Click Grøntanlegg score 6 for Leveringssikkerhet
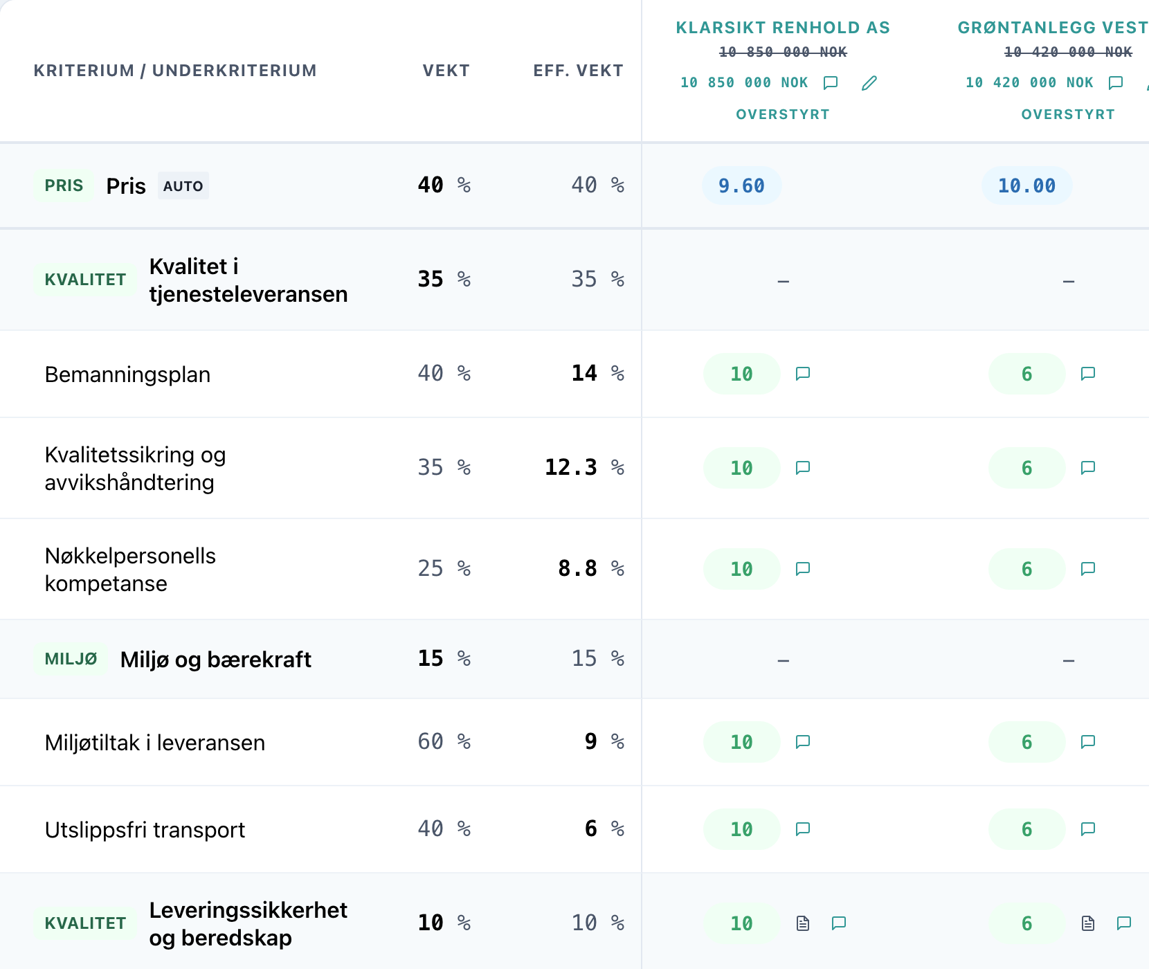The image size is (1149, 969). [1027, 923]
